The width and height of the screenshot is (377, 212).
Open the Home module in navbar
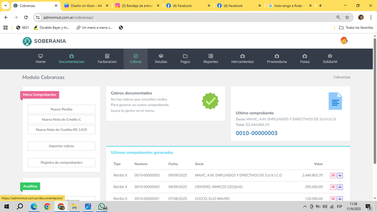(40, 59)
